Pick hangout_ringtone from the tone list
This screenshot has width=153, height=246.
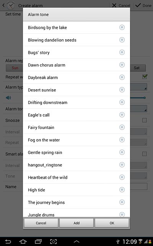coord(76,165)
